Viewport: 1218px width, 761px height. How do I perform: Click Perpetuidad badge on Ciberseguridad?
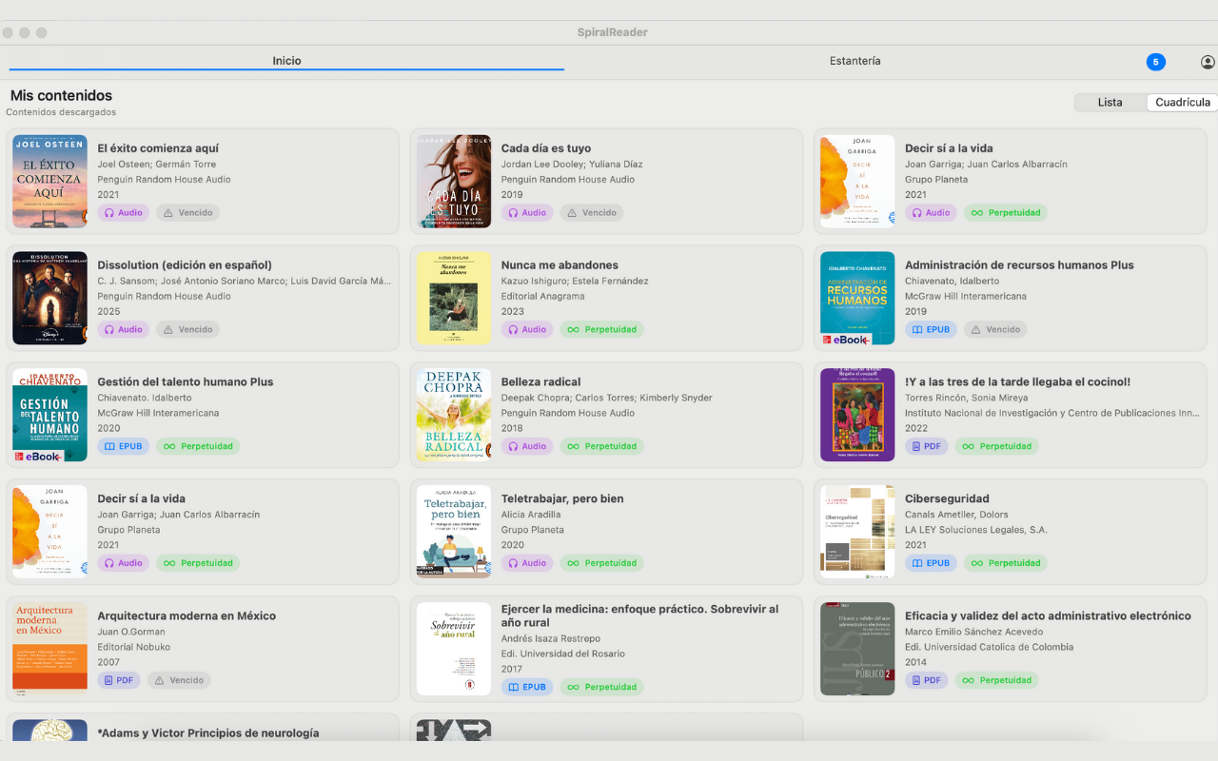[1006, 563]
